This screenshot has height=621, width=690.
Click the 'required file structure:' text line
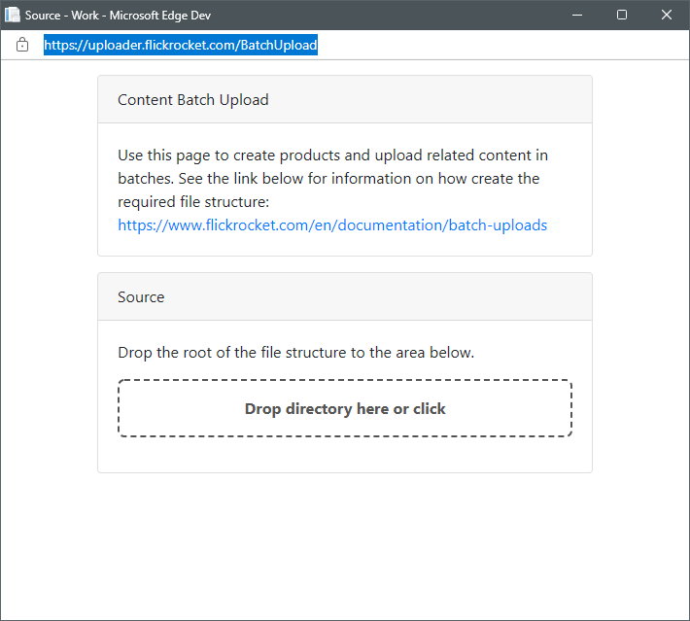click(192, 202)
